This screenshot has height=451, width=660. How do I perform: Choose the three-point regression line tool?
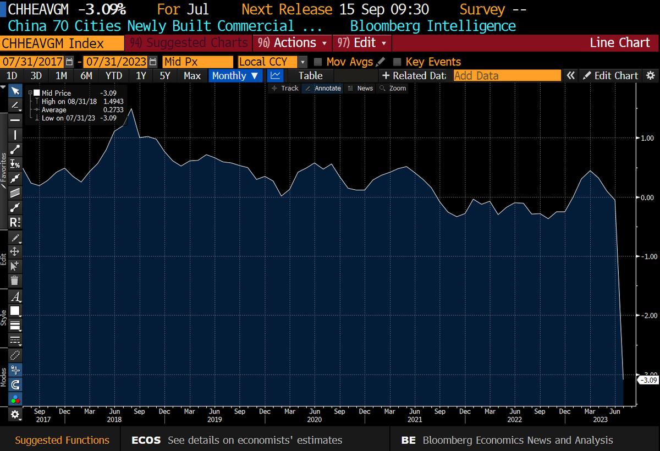pyautogui.click(x=15, y=178)
